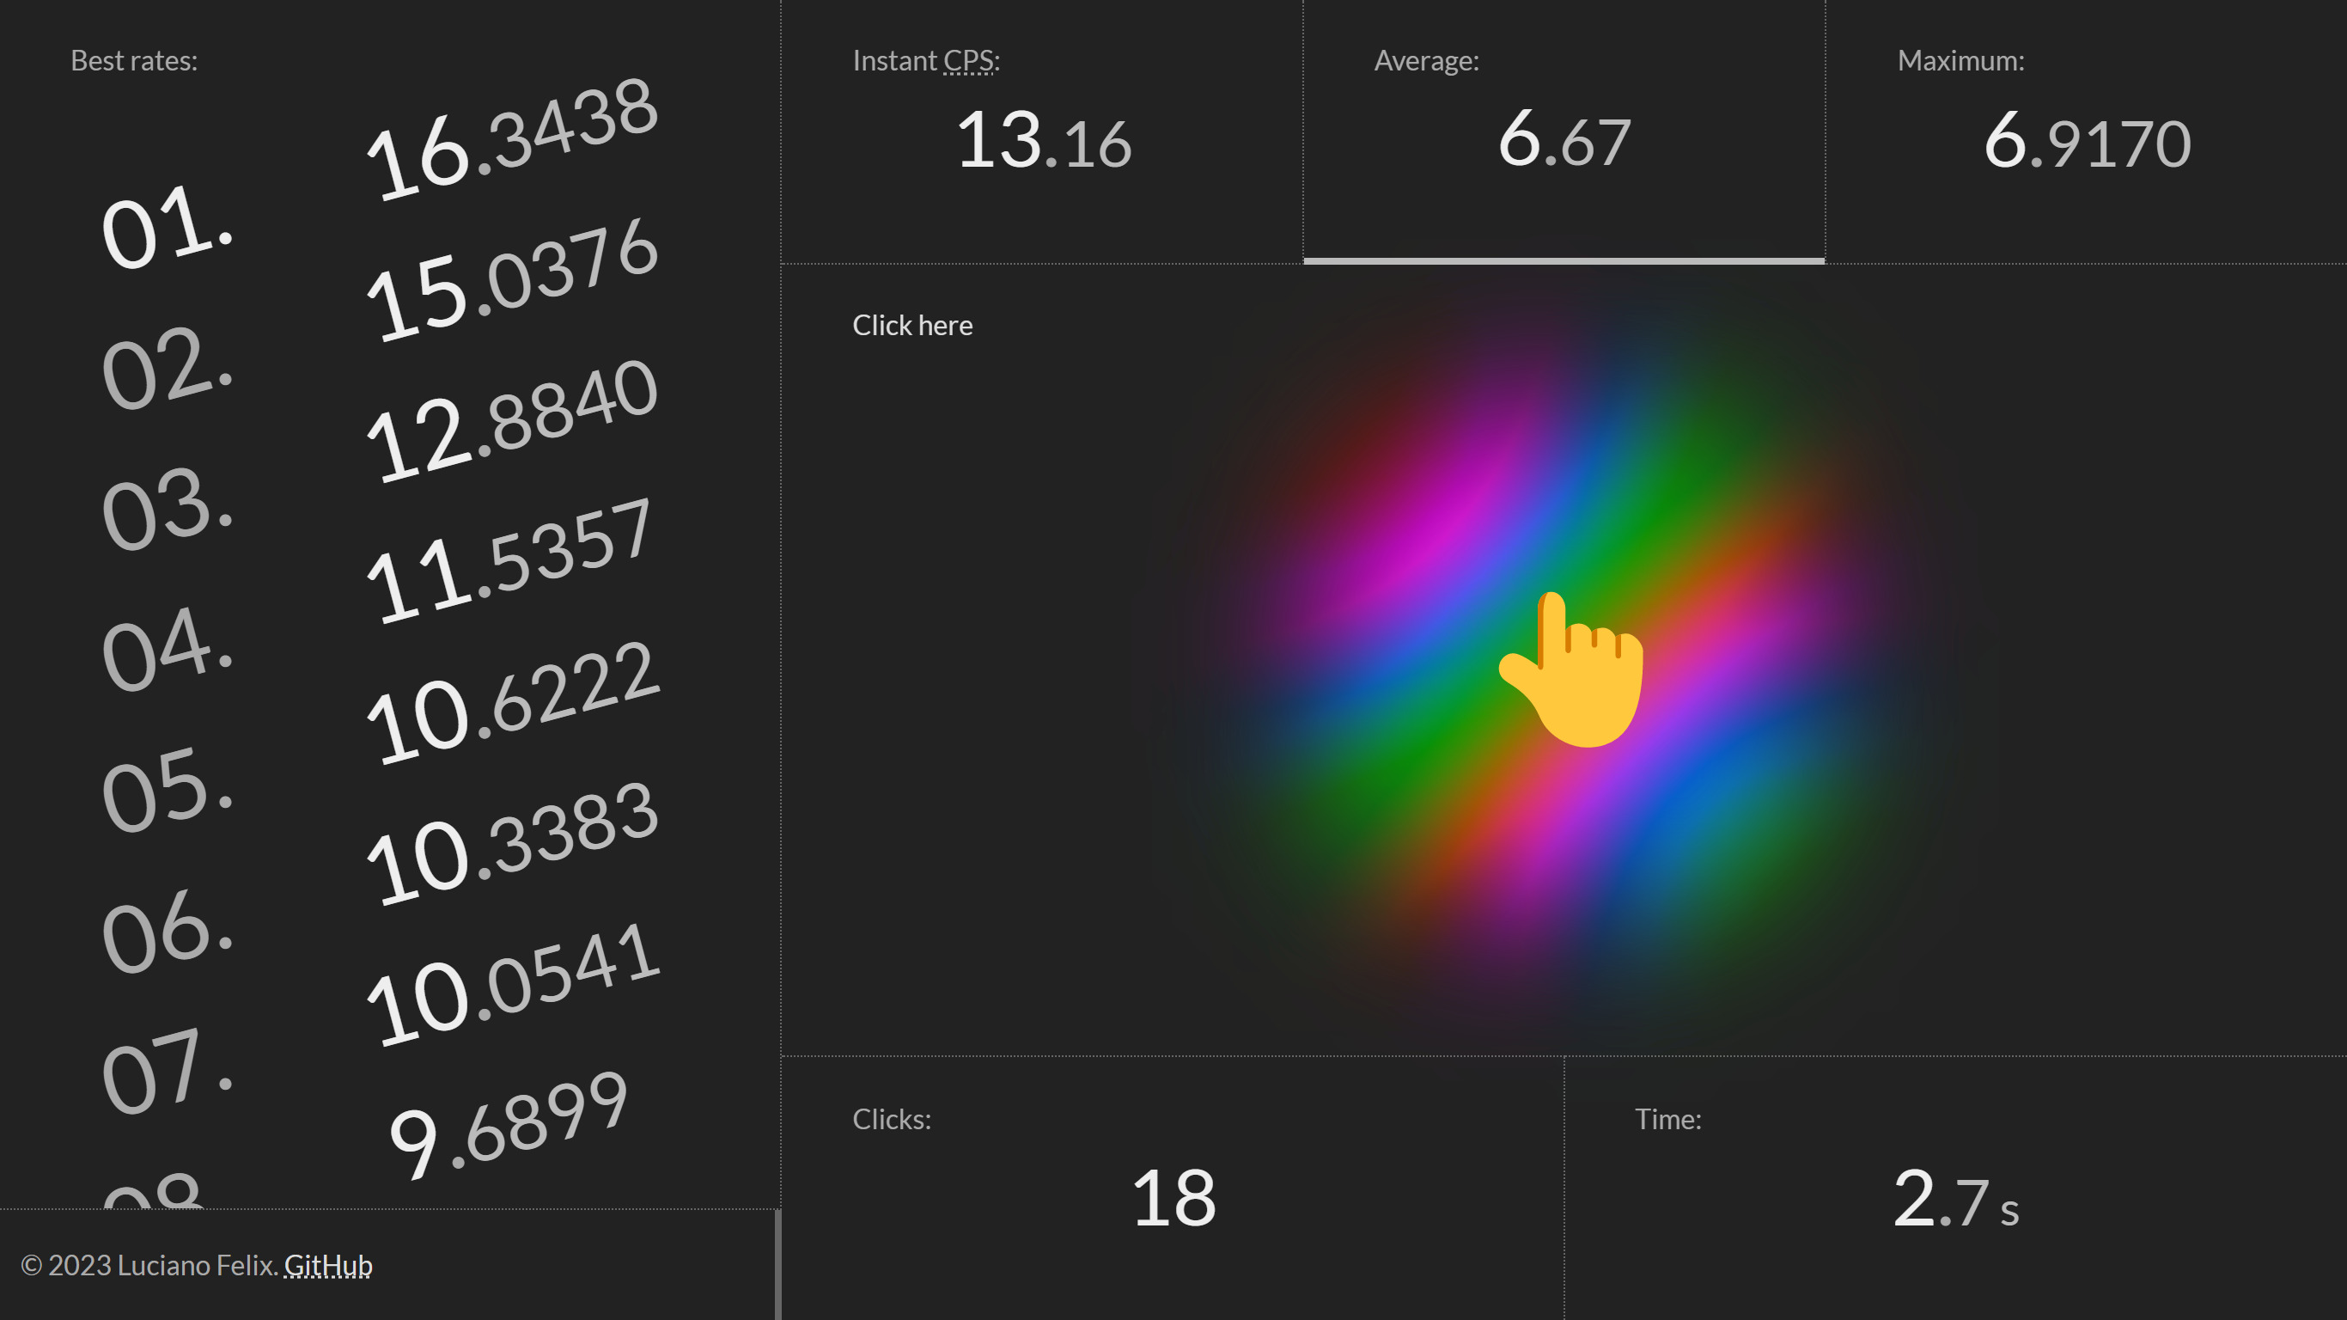Select the Instant CPS stat panel

1041,132
